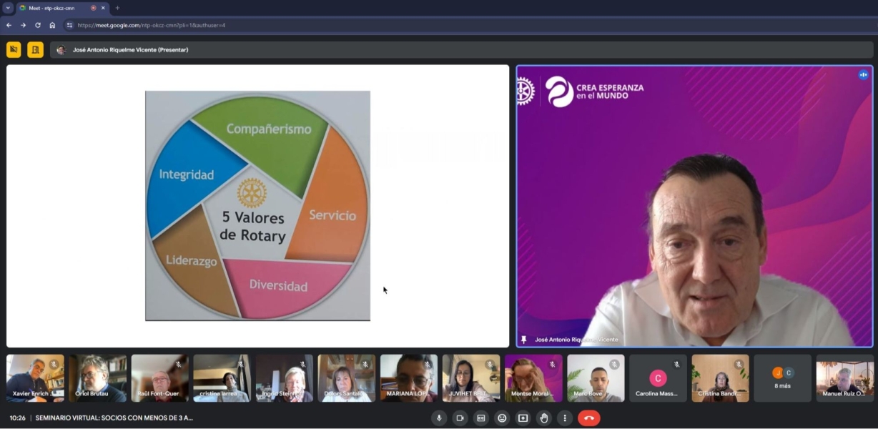Click the Integridad text on the slide
Image resolution: width=878 pixels, height=429 pixels.
tap(186, 174)
